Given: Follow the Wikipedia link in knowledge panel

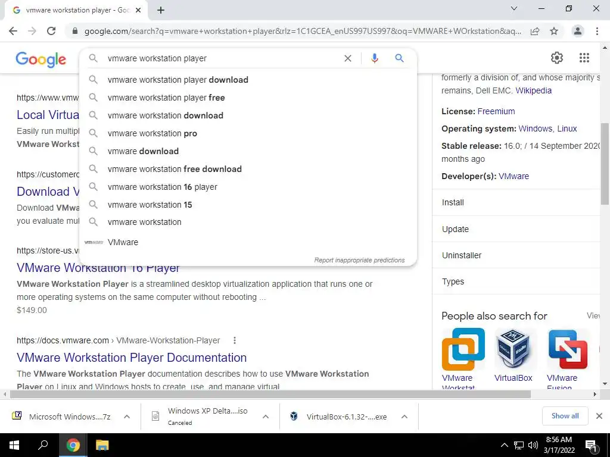Looking at the screenshot, I should (533, 90).
